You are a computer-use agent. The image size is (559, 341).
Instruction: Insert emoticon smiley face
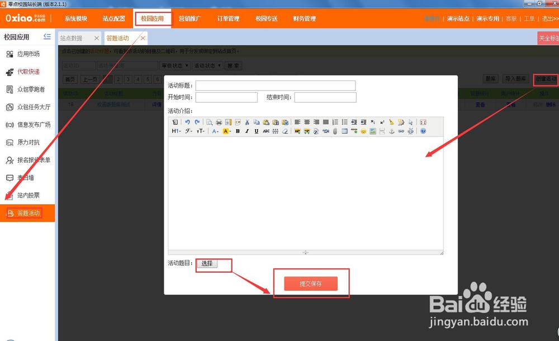tap(363, 131)
